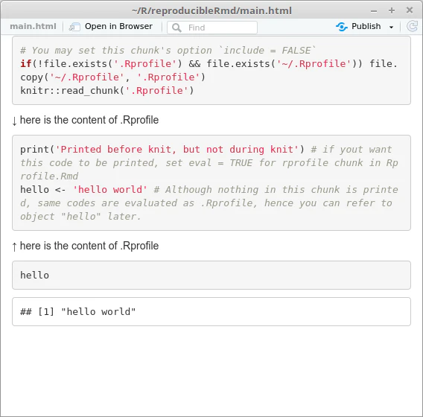Image resolution: width=423 pixels, height=417 pixels.
Task: Click the comment 'object "hello" later.'
Action: [80, 217]
